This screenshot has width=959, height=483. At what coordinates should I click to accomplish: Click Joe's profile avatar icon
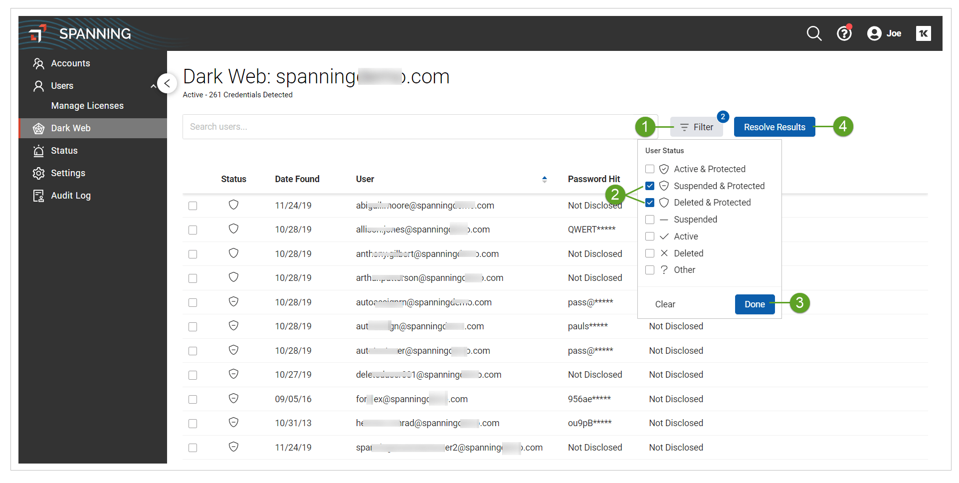(x=874, y=33)
